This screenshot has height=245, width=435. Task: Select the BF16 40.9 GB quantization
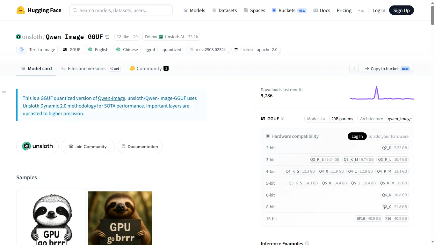tap(369, 219)
